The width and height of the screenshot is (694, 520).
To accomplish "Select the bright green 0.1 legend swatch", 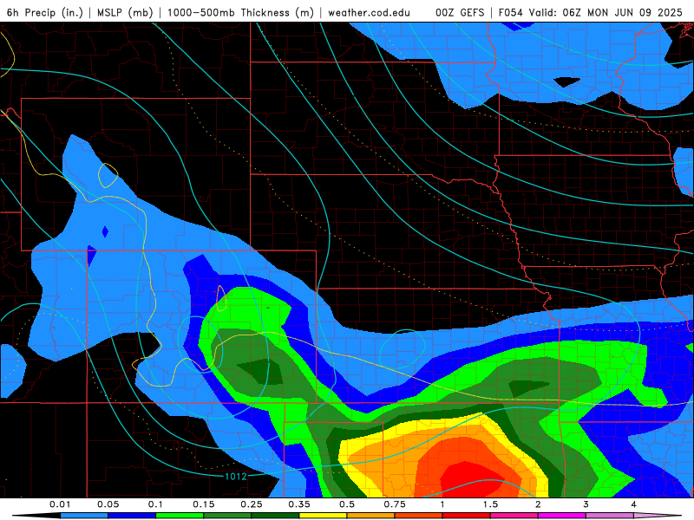I will coord(180,516).
